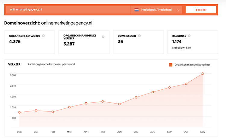226x138 pixels.
Task: Select the AUG data point marker
Action: pyautogui.click(x=153, y=92)
